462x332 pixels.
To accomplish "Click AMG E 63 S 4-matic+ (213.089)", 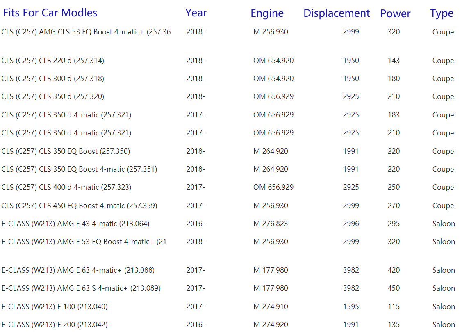I will pos(81,288).
